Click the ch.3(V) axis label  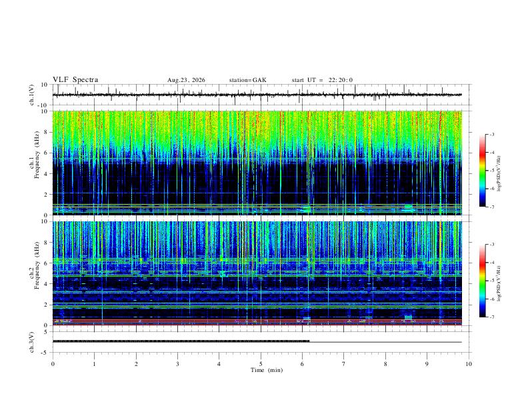tap(32, 342)
